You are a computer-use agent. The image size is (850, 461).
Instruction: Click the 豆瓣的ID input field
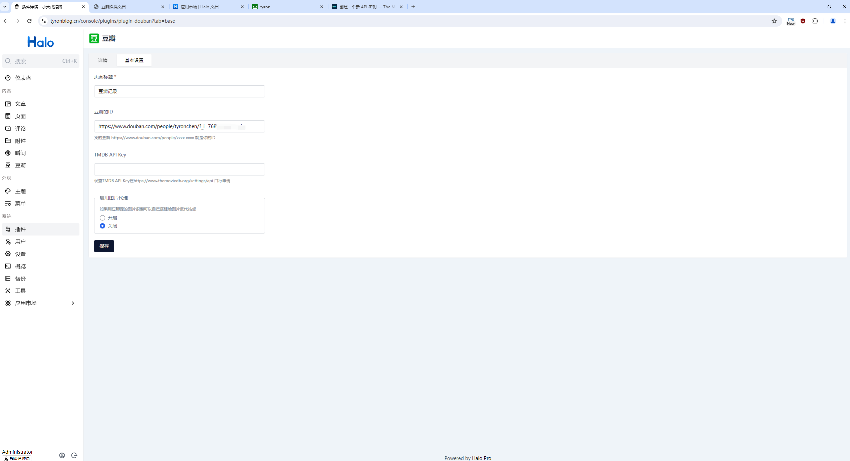pyautogui.click(x=180, y=126)
